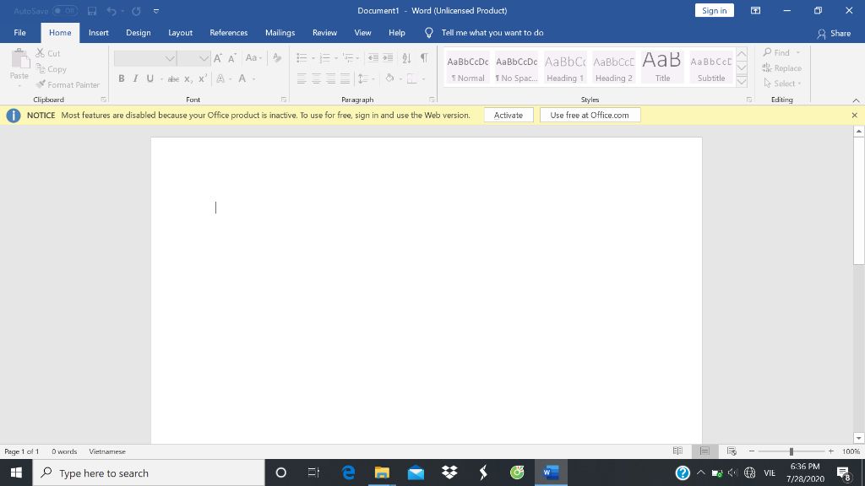This screenshot has height=486, width=865.
Task: Expand the Styles gallery More arrow
Action: [x=742, y=81]
